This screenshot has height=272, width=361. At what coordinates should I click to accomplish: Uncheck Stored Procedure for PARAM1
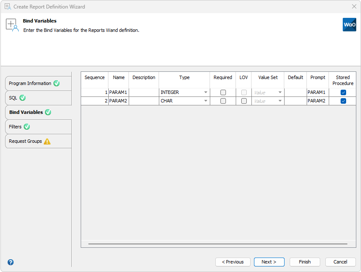point(343,92)
